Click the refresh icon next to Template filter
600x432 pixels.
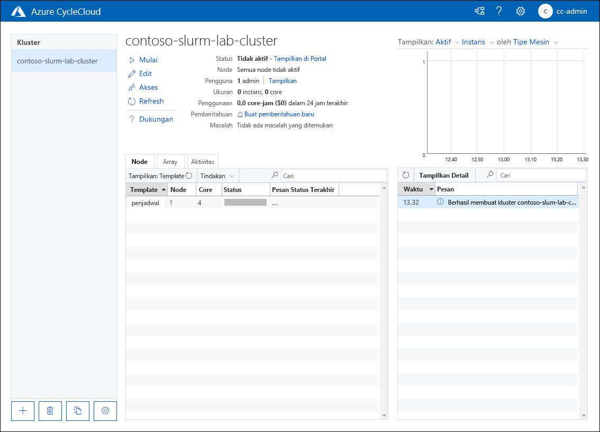(x=189, y=175)
